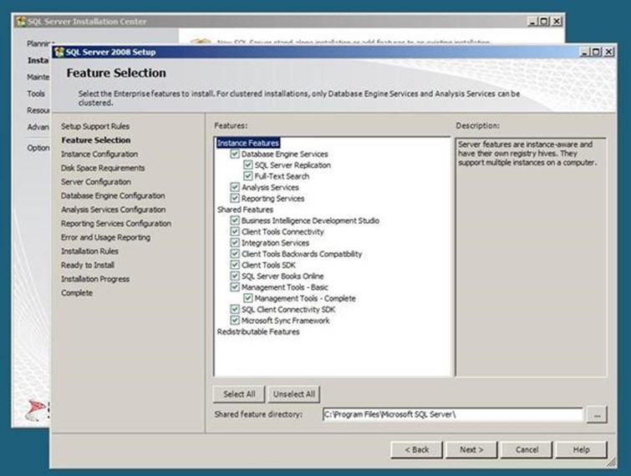
Task: Uncheck Management Tools - Basic
Action: 235,287
